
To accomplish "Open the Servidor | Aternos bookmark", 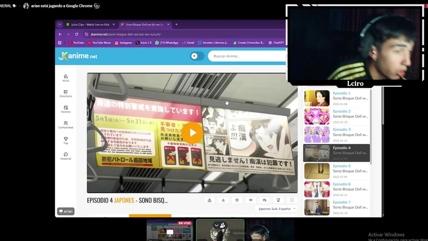I will coord(213,43).
